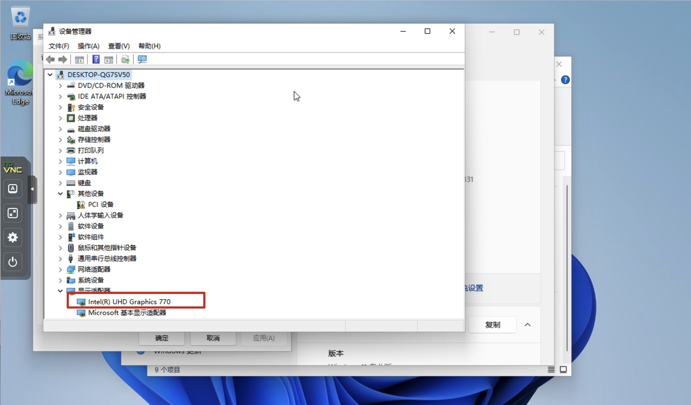This screenshot has height=405, width=691.
Task: Click the show/hide console tree toolbar icon
Action: pyautogui.click(x=79, y=59)
